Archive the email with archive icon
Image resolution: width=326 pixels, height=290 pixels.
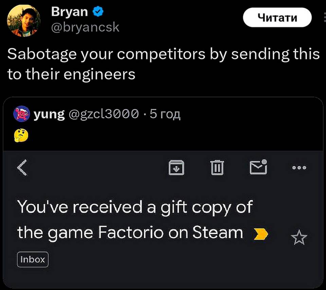[177, 167]
